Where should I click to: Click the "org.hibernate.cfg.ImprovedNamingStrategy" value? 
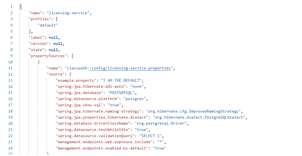[x=193, y=111]
